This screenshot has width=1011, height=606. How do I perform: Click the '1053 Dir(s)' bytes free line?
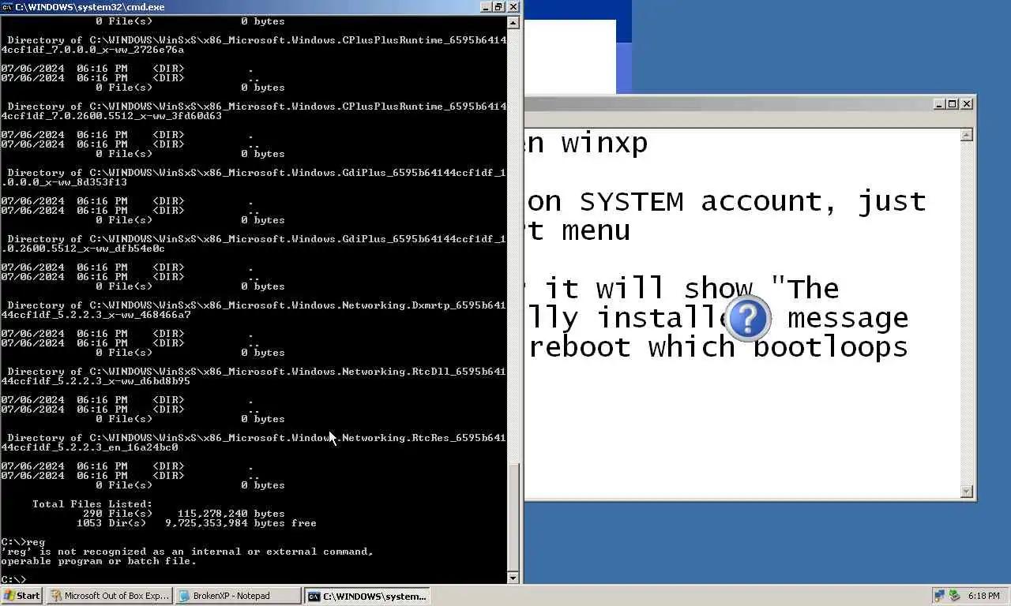pyautogui.click(x=196, y=523)
